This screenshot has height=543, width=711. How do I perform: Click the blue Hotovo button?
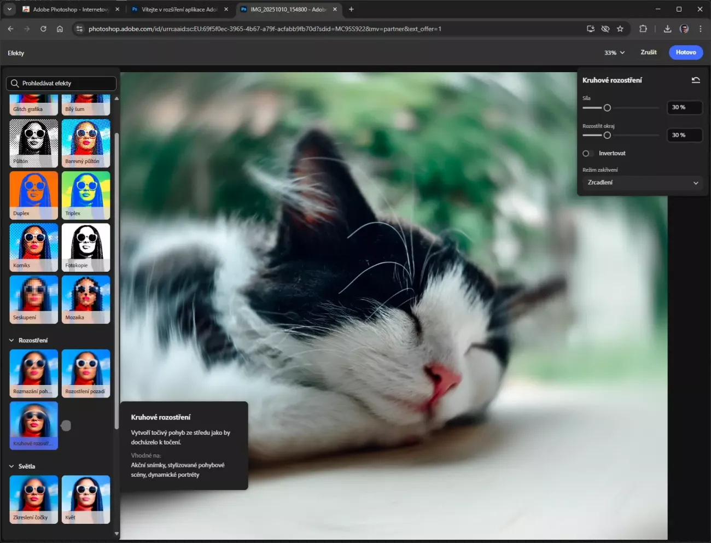[x=685, y=52]
